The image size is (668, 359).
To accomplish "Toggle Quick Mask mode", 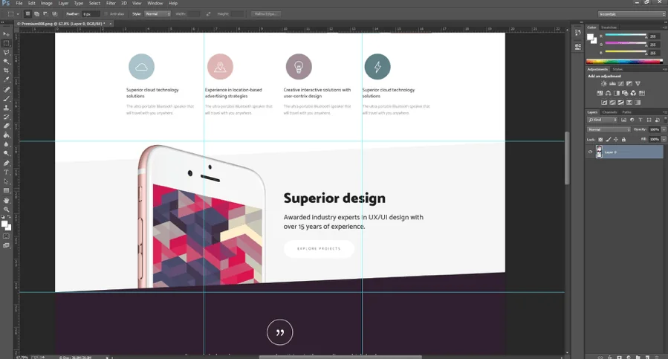I will pyautogui.click(x=7, y=236).
